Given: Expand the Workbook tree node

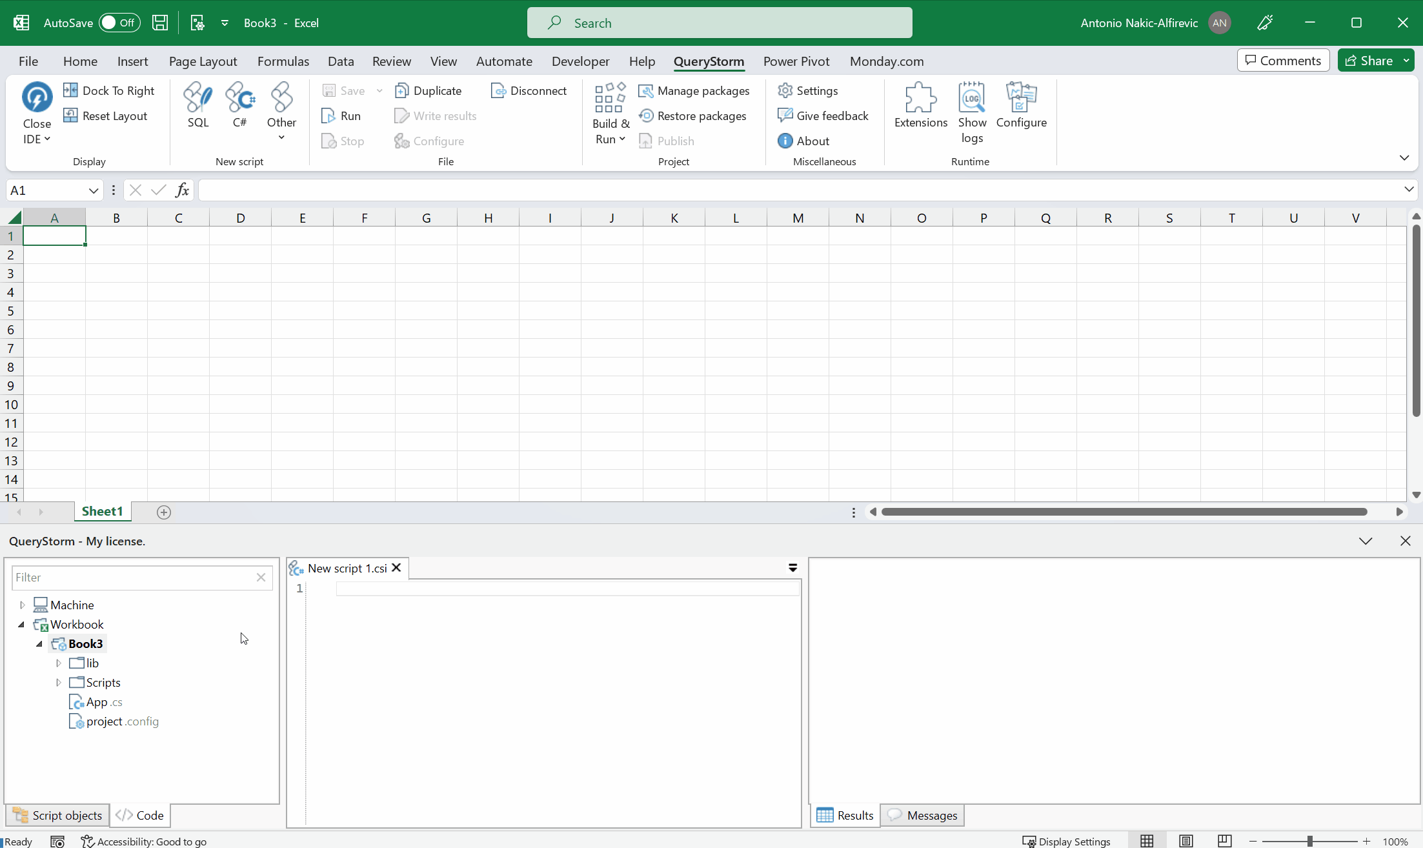Looking at the screenshot, I should pyautogui.click(x=21, y=624).
